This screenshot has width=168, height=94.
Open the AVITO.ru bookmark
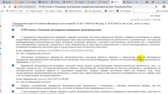pyautogui.click(x=15, y=11)
